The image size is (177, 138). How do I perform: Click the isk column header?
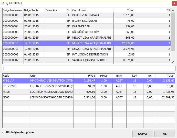coord(149,76)
